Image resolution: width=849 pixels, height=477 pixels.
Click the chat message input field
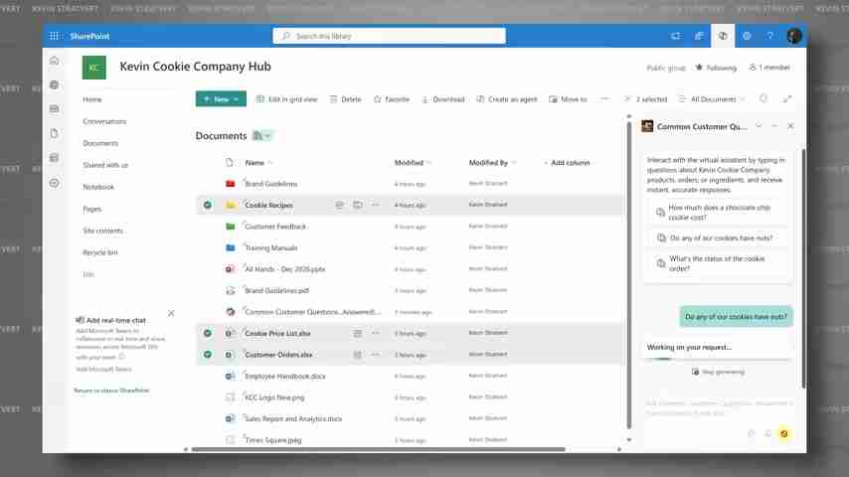click(x=718, y=408)
